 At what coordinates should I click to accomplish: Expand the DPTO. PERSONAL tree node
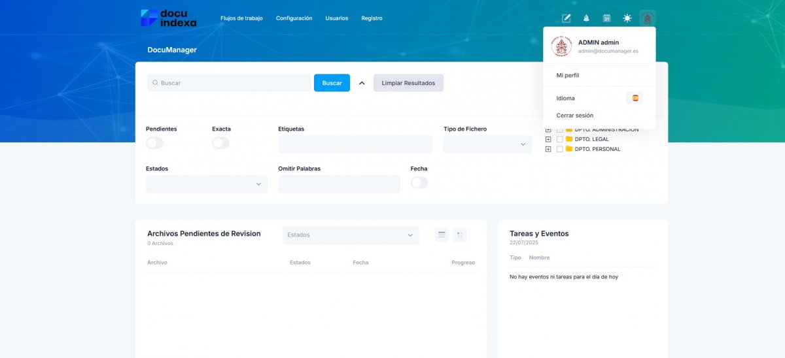[x=548, y=149]
